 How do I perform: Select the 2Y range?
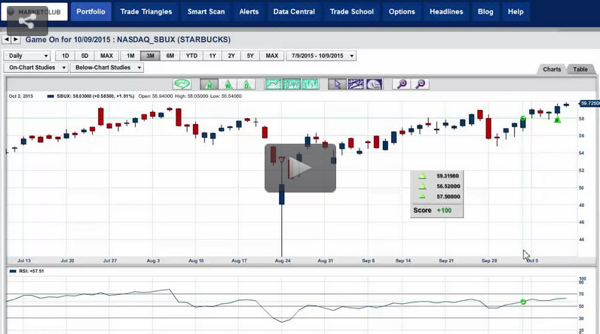point(231,56)
